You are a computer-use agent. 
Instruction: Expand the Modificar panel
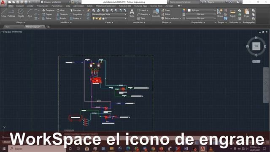(66, 22)
